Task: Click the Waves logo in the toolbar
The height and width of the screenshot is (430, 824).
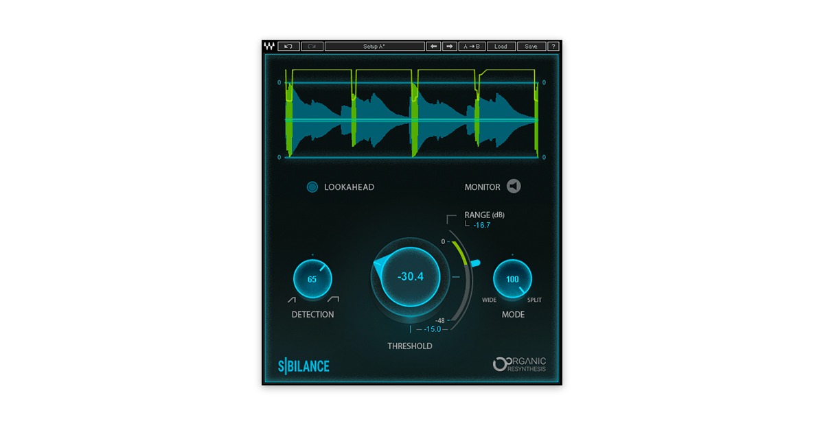Action: (269, 47)
